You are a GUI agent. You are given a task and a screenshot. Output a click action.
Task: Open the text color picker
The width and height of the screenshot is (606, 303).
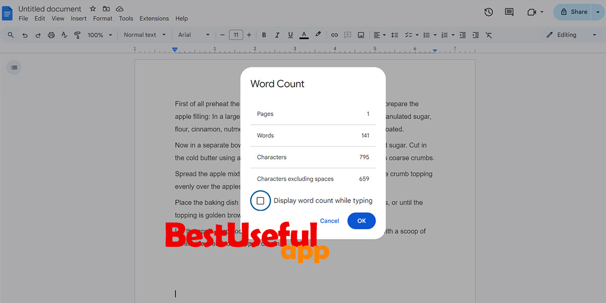coord(304,35)
